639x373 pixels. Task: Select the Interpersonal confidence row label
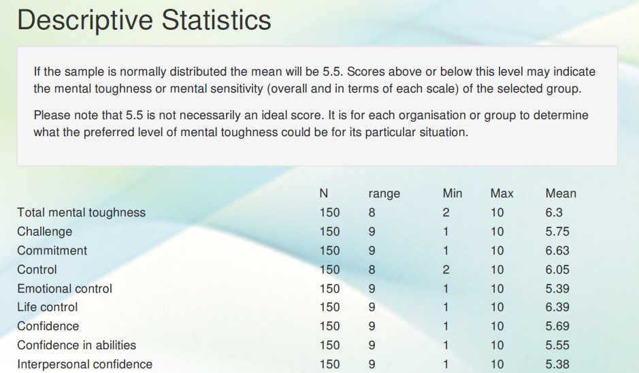tap(84, 364)
